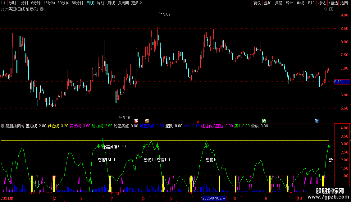Click the diamond icon at top right of chart
Viewport: 351px width, 202px height.
click(325, 9)
